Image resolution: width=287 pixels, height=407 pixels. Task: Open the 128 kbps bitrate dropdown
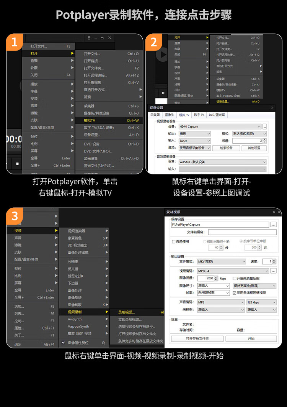click(x=261, y=302)
